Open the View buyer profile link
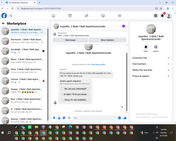This screenshot has height=141, width=176. pyautogui.click(x=98, y=64)
